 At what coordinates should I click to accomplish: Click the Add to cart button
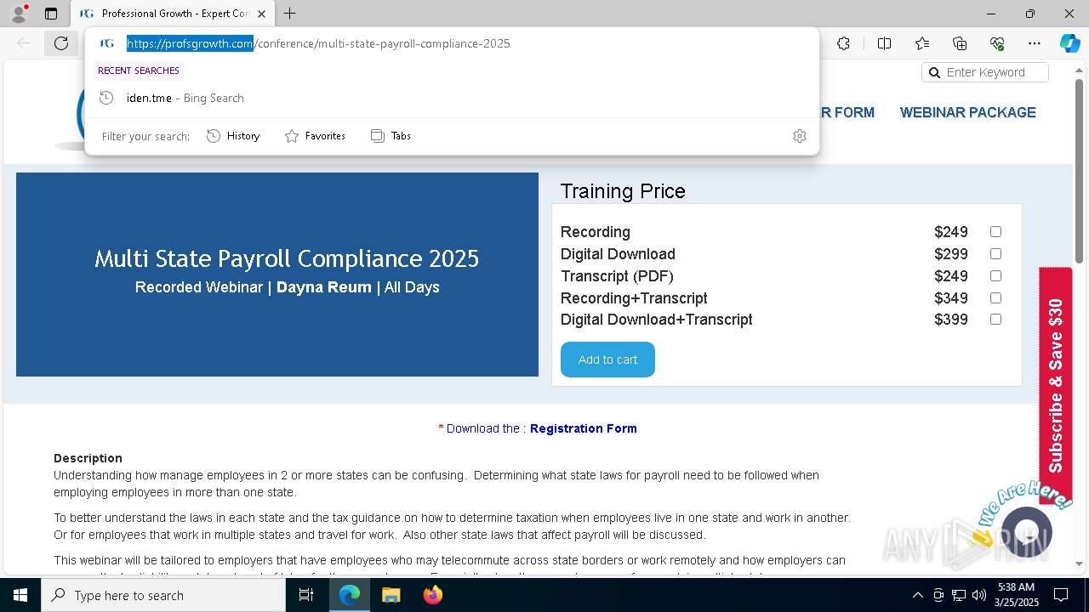point(607,360)
